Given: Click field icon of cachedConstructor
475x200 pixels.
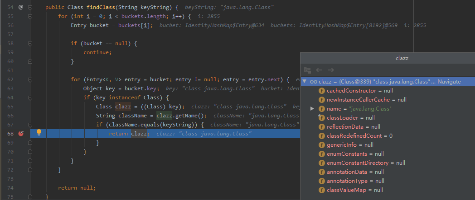Looking at the screenshot, I should click(x=322, y=91).
